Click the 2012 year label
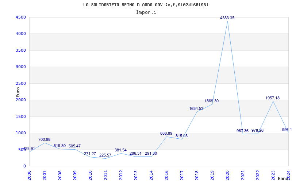 click(121, 175)
